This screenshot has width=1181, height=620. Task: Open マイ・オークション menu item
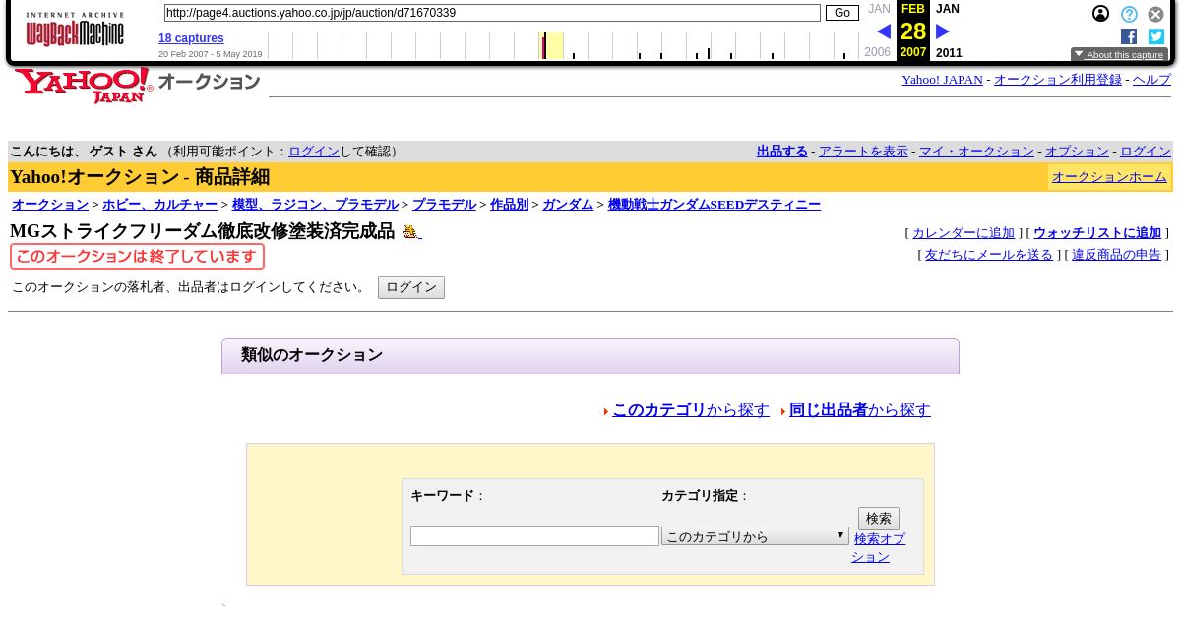click(x=976, y=152)
